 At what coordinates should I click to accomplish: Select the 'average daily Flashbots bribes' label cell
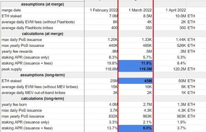[43, 28]
